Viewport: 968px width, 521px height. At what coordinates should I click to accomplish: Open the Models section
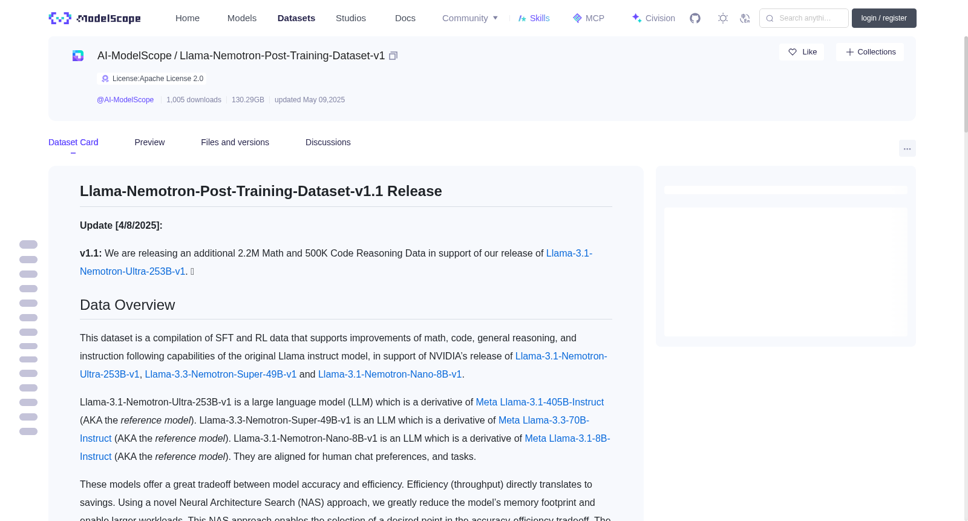click(x=242, y=18)
